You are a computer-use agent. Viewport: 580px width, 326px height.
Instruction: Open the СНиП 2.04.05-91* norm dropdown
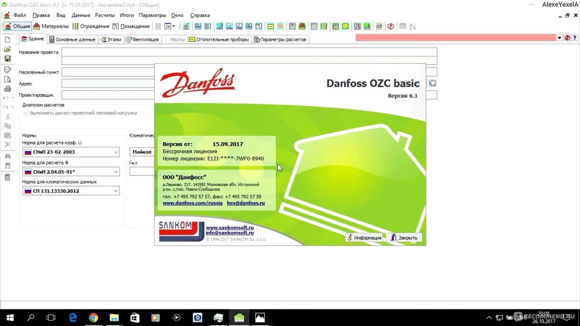click(x=71, y=172)
